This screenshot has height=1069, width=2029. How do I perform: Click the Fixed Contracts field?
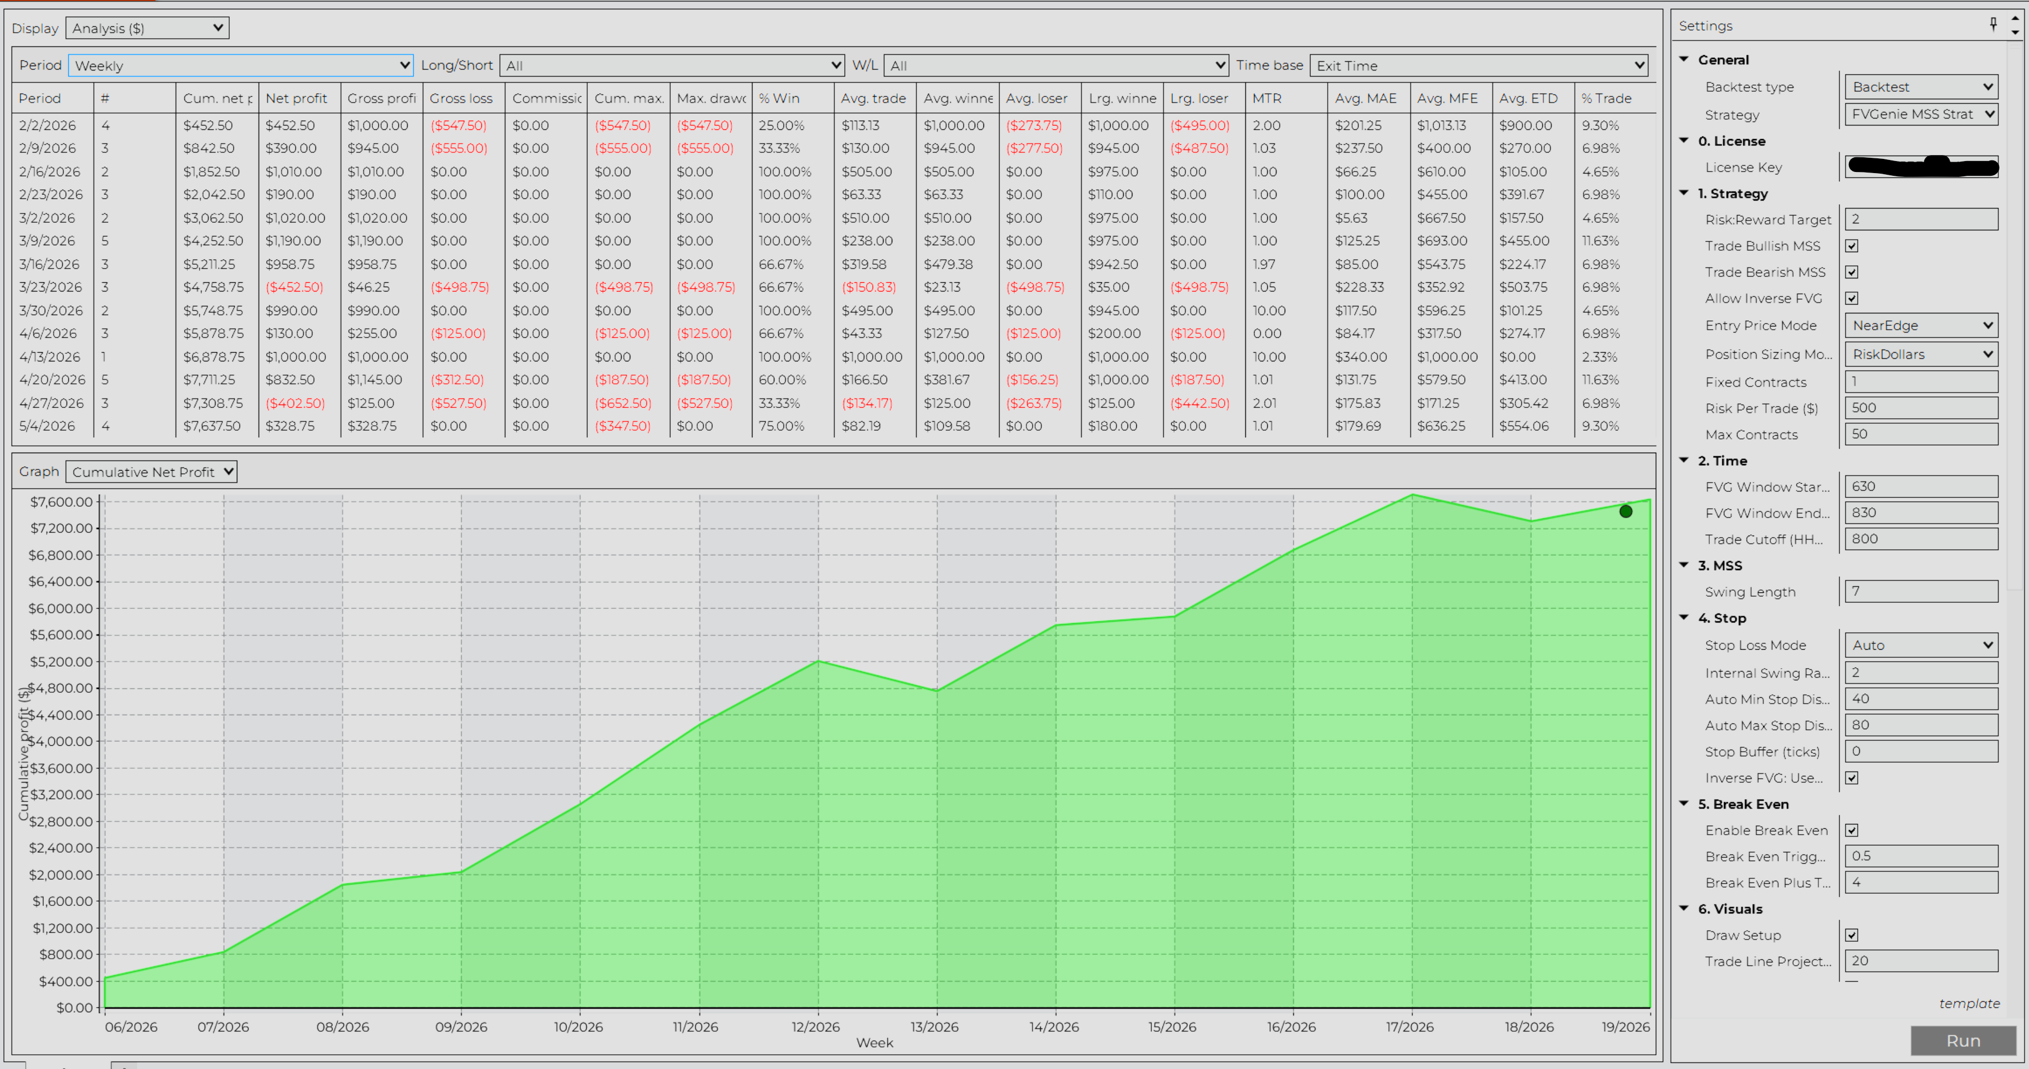coord(1921,381)
